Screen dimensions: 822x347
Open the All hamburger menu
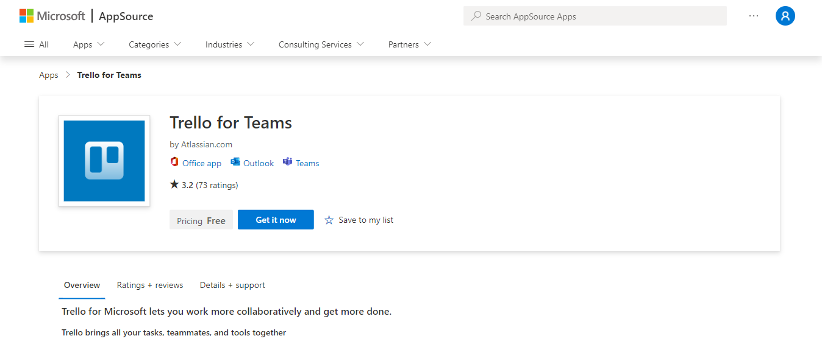(36, 44)
